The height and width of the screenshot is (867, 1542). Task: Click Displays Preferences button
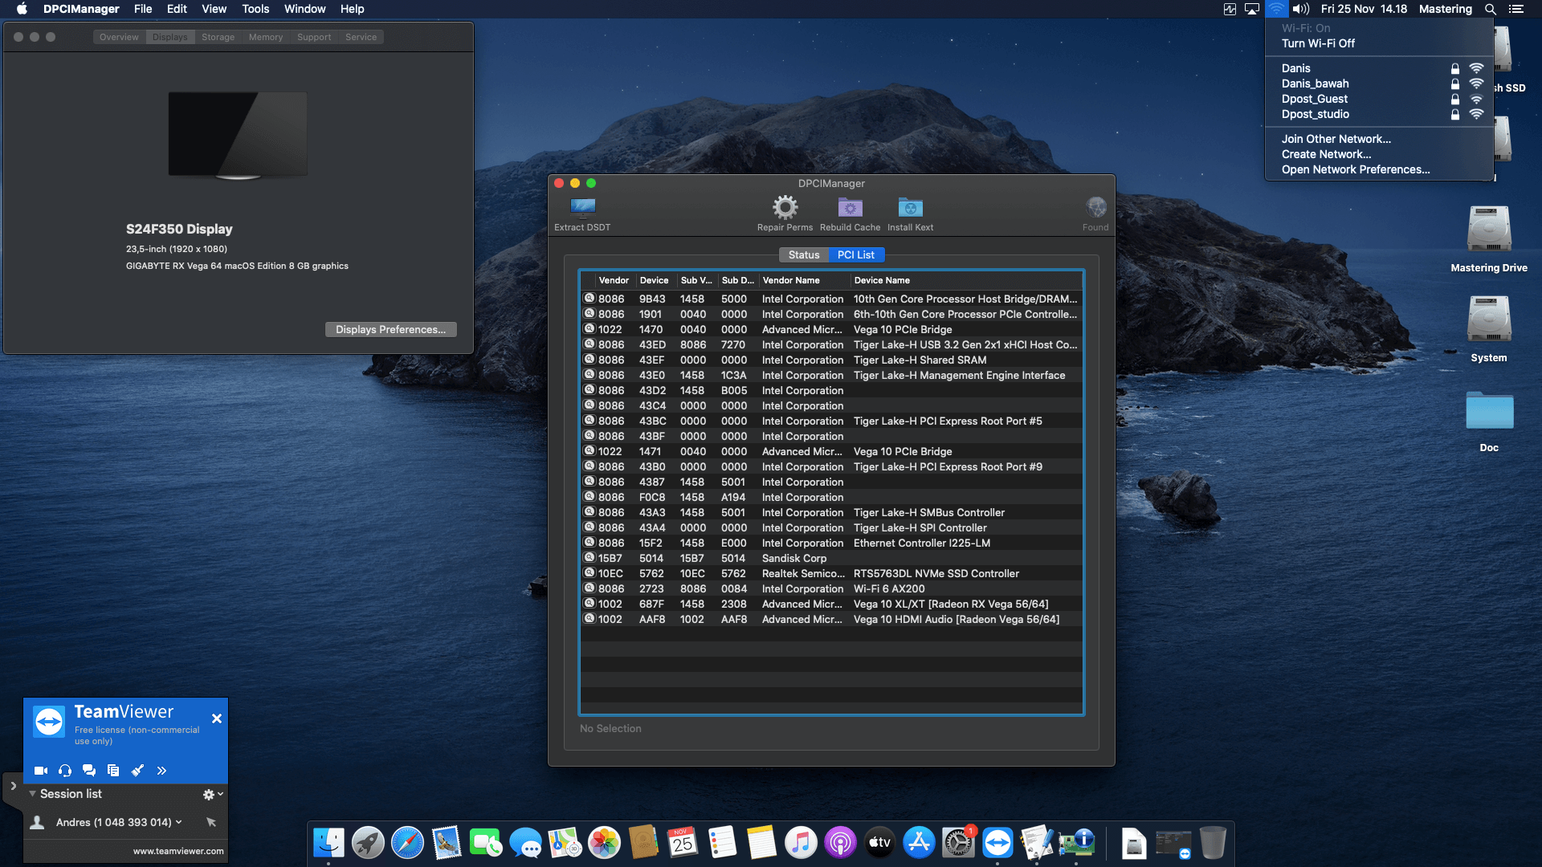[390, 329]
